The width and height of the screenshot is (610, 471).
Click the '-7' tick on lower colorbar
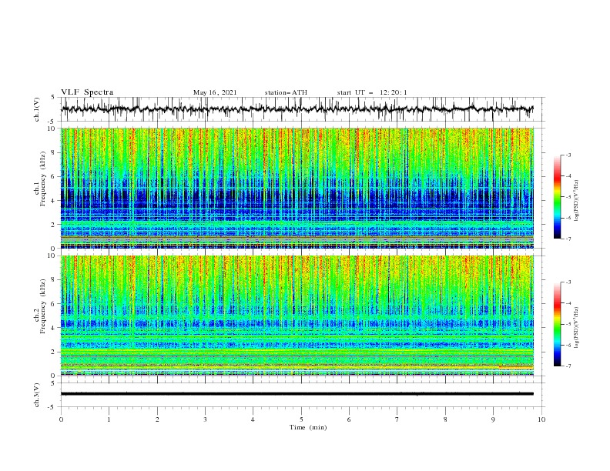click(x=568, y=366)
